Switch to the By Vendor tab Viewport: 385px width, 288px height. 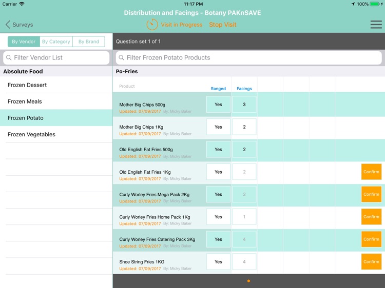pos(24,42)
